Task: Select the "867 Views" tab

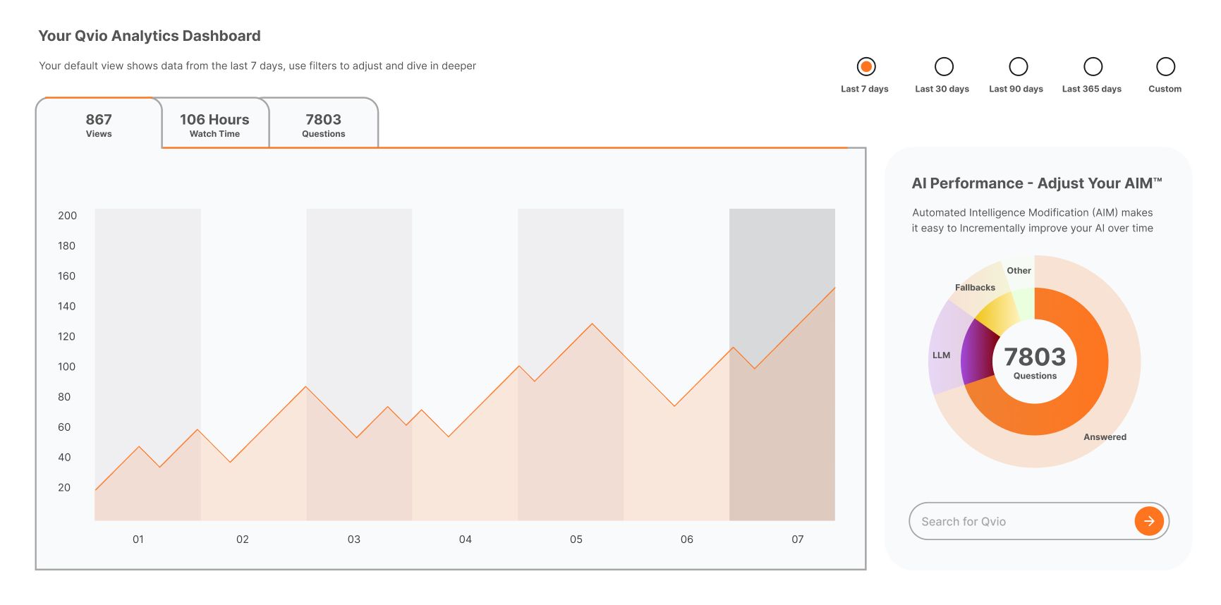Action: [98, 123]
